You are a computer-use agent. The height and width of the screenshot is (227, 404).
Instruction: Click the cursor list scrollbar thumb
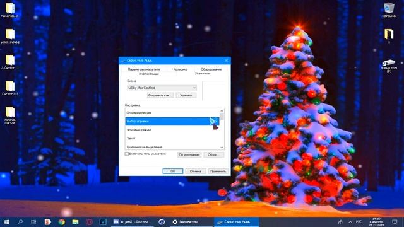tap(222, 117)
